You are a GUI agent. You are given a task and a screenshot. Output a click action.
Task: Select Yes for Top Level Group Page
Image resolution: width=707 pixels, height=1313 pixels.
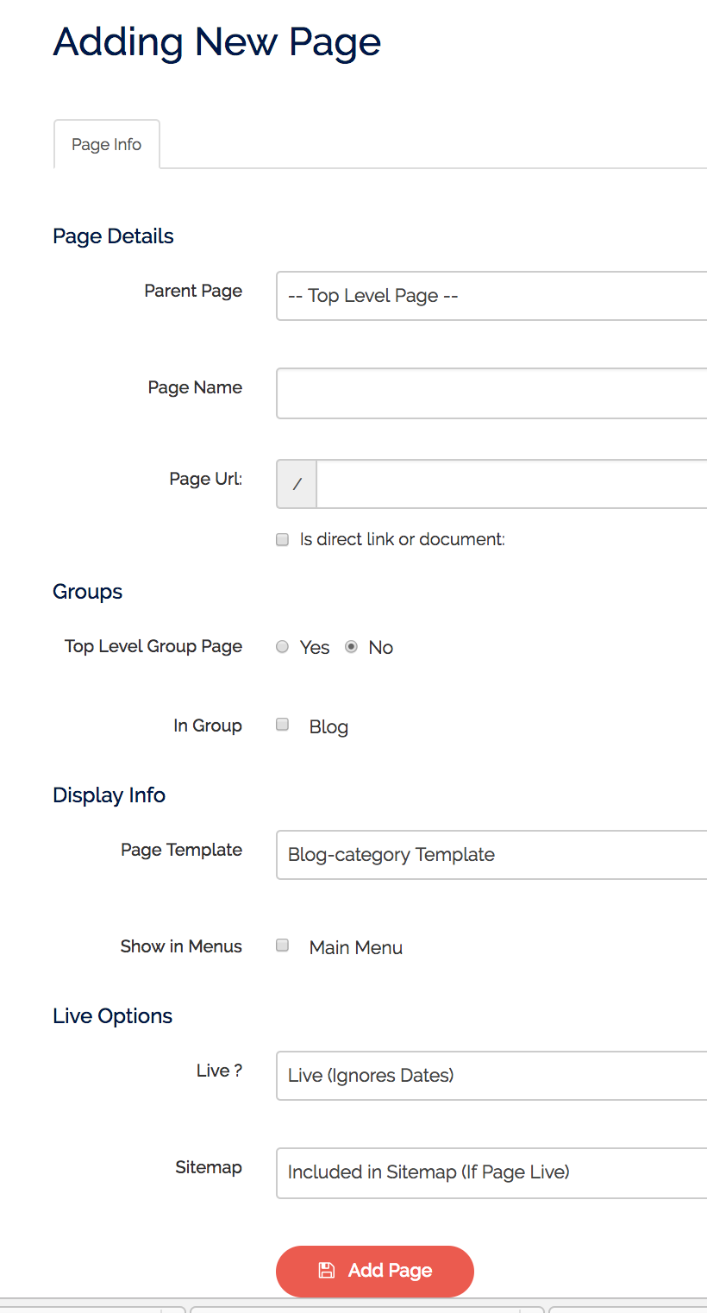click(x=282, y=646)
